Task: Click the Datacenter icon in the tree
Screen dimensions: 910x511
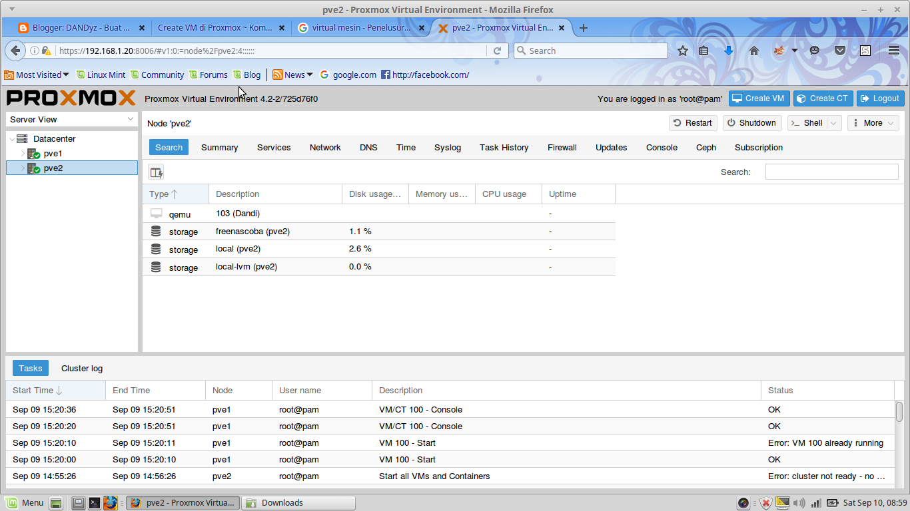Action: (x=22, y=139)
